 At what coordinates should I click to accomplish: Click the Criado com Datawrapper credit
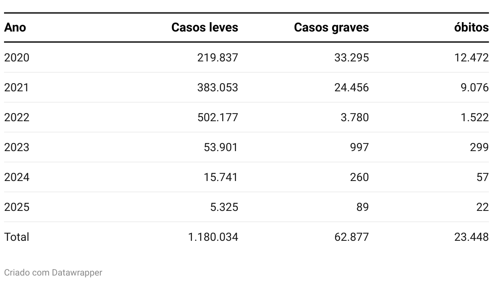tap(53, 273)
